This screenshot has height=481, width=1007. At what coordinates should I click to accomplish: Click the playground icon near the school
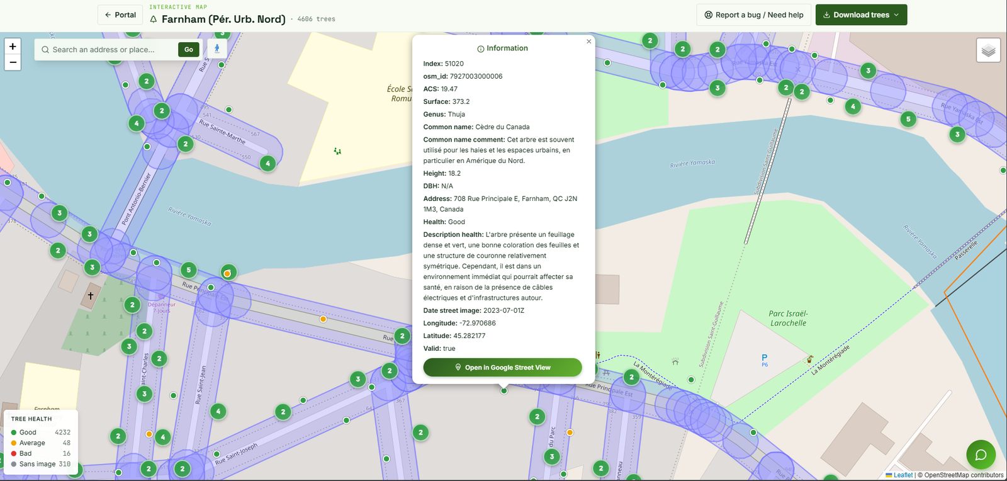click(x=337, y=151)
